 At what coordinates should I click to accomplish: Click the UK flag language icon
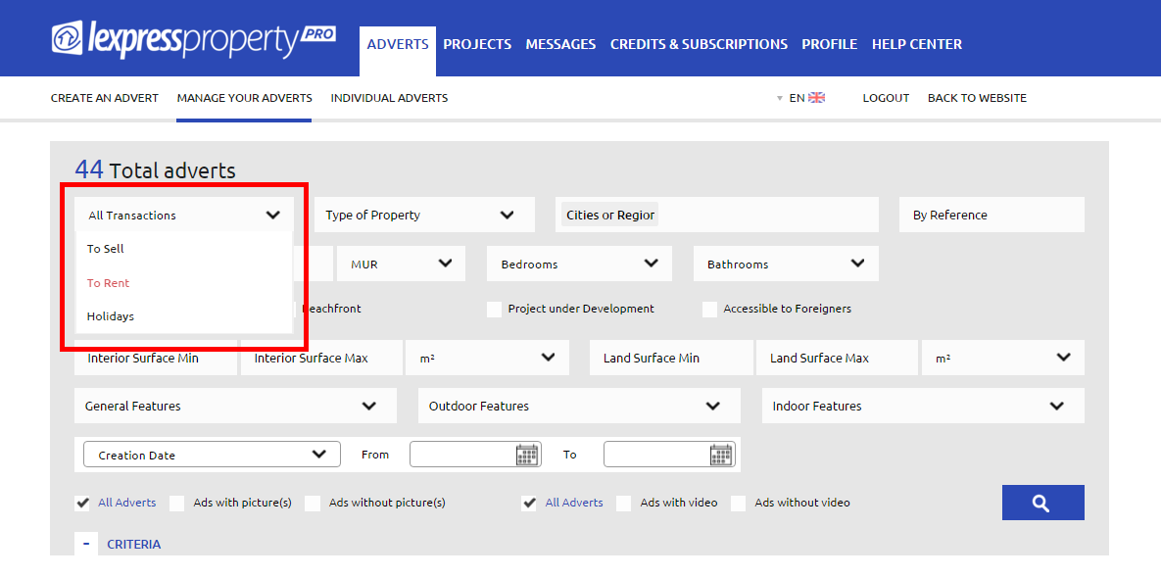coord(817,98)
